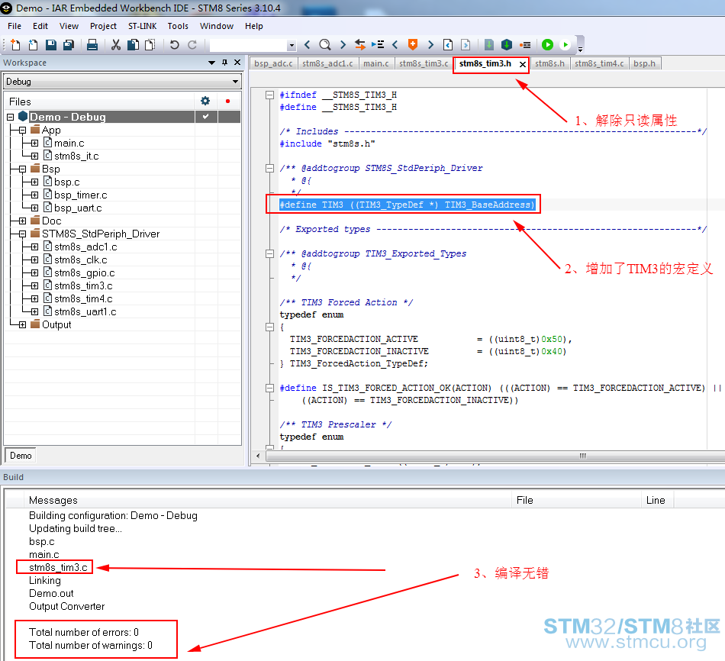Image resolution: width=725 pixels, height=661 pixels.
Task: Click the red dot build-status column icon
Action: (227, 101)
